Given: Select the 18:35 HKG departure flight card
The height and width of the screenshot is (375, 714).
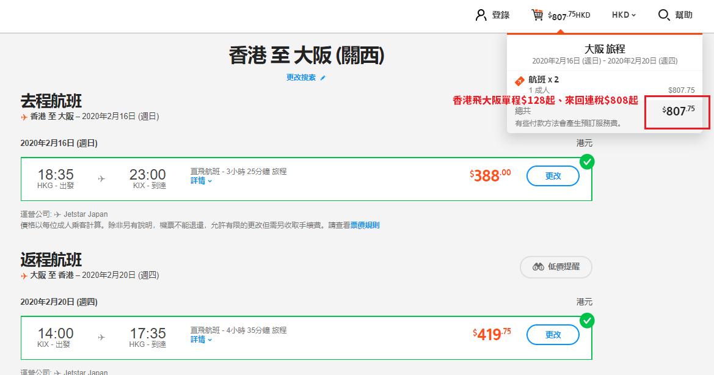Looking at the screenshot, I should point(306,179).
